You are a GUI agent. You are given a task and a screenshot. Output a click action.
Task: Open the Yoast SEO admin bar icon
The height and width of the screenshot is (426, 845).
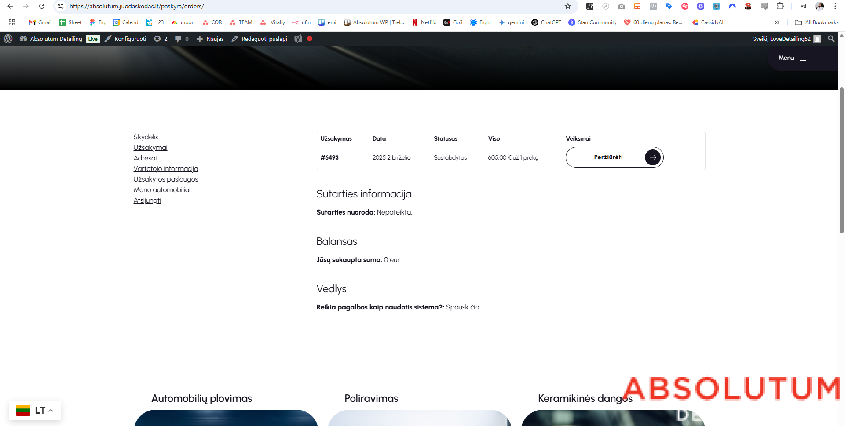coord(298,39)
